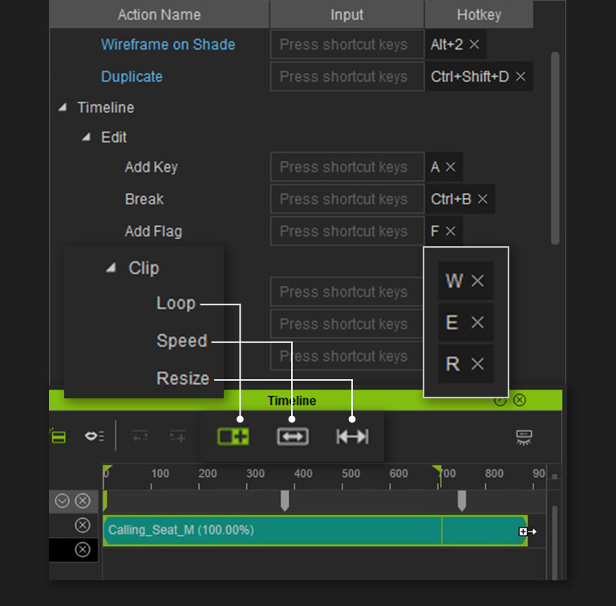
Task: Click the Loop clip tool icon
Action: (x=233, y=437)
